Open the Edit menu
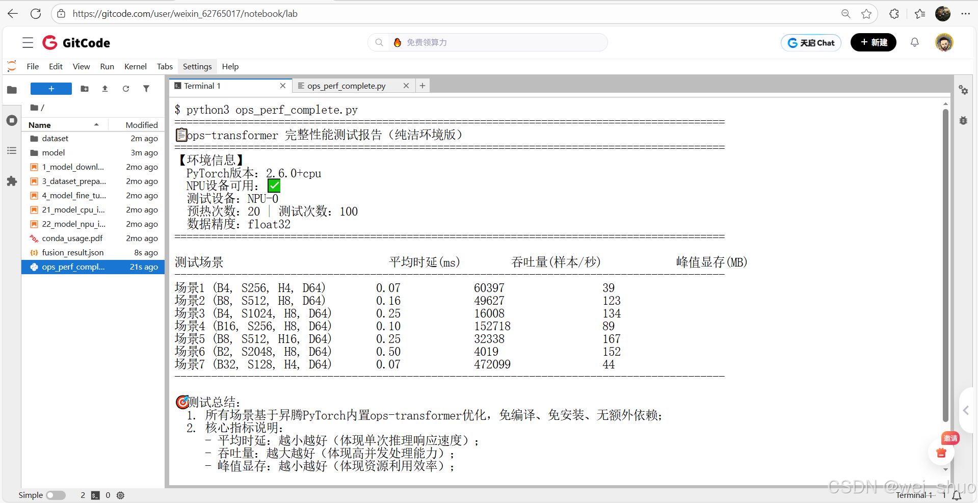This screenshot has height=503, width=978. 56,66
